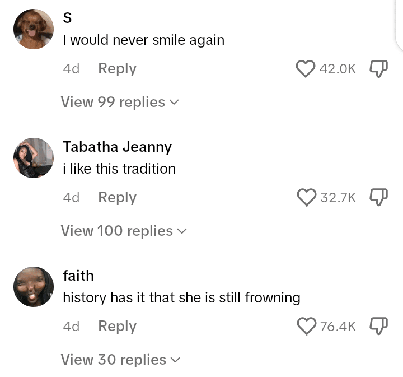403x377 pixels.
Task: Reply to faith's comment
Action: [x=117, y=326]
